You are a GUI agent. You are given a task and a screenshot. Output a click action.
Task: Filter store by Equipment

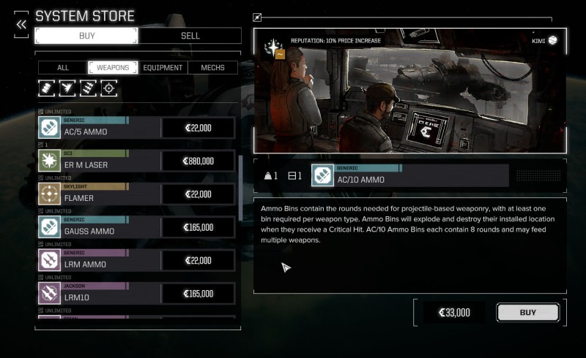pyautogui.click(x=163, y=67)
